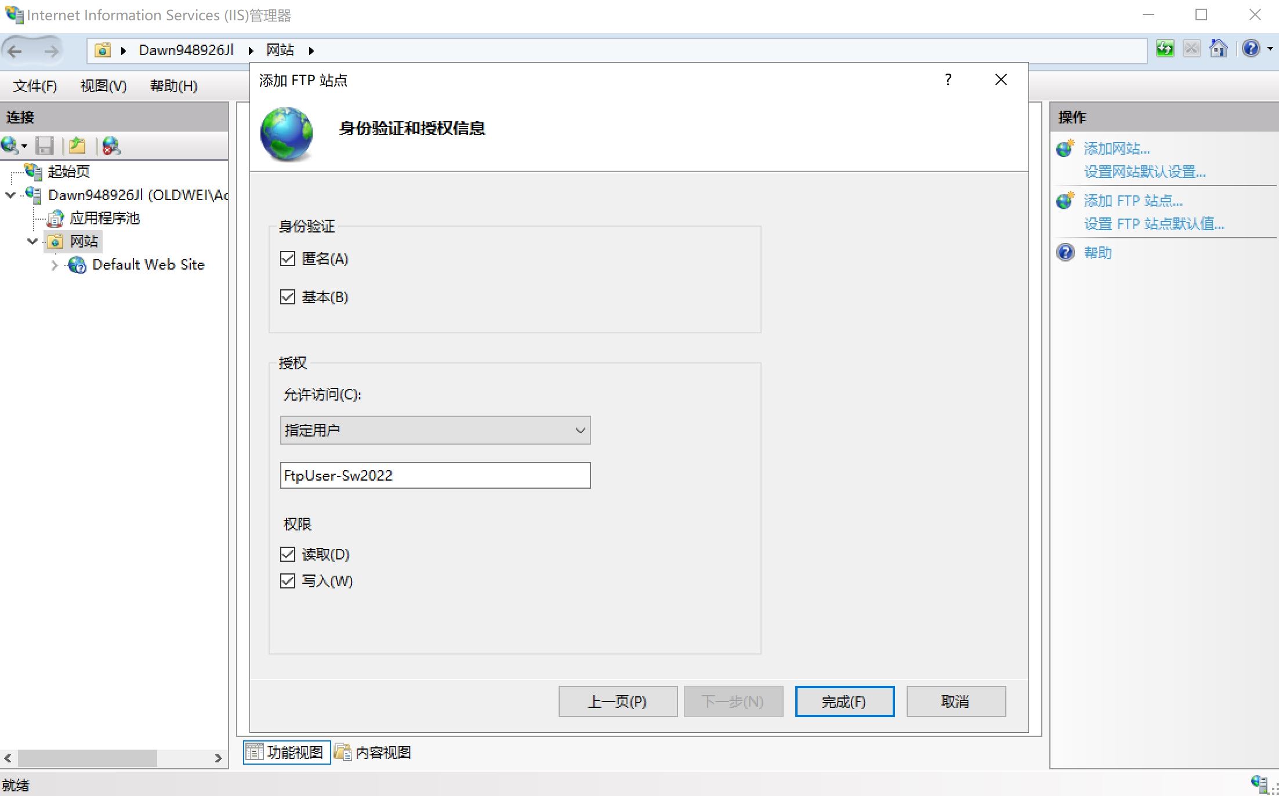
Task: Select the 网站 folder node
Action: point(84,241)
